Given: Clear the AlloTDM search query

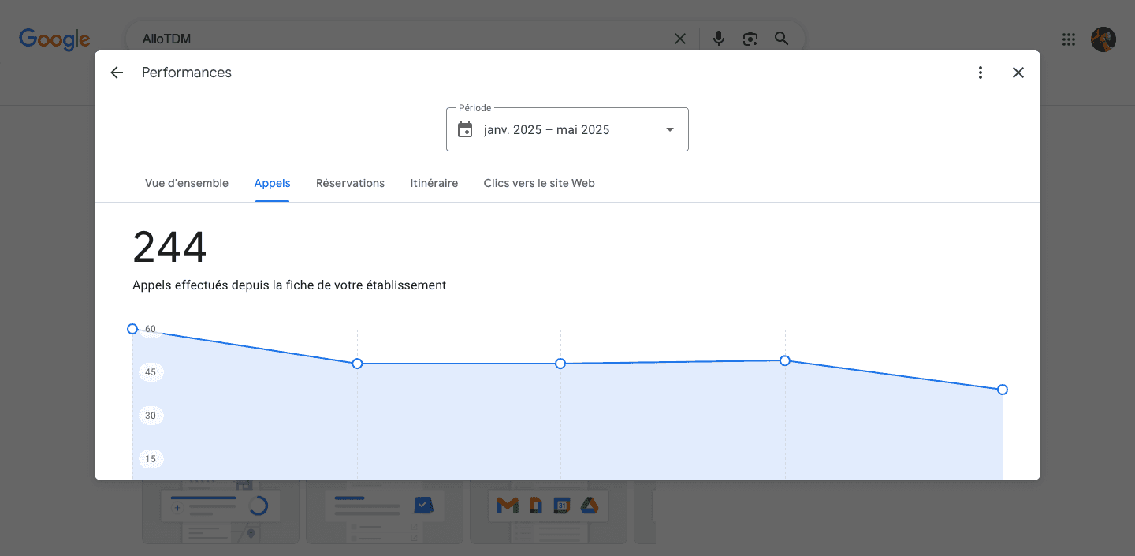Looking at the screenshot, I should click(x=679, y=39).
